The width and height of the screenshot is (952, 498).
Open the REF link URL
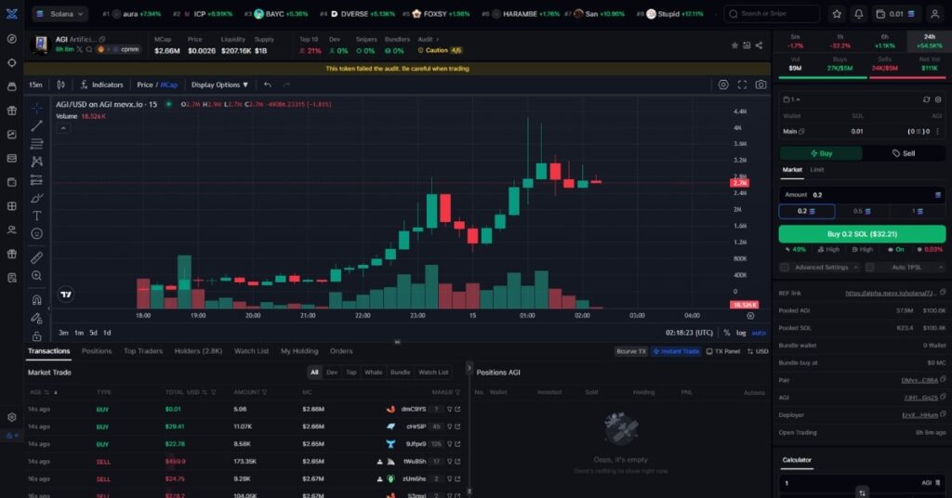coord(891,293)
